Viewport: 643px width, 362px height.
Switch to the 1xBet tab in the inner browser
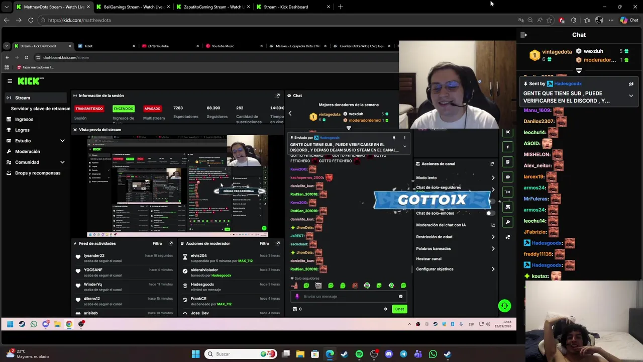tap(105, 46)
